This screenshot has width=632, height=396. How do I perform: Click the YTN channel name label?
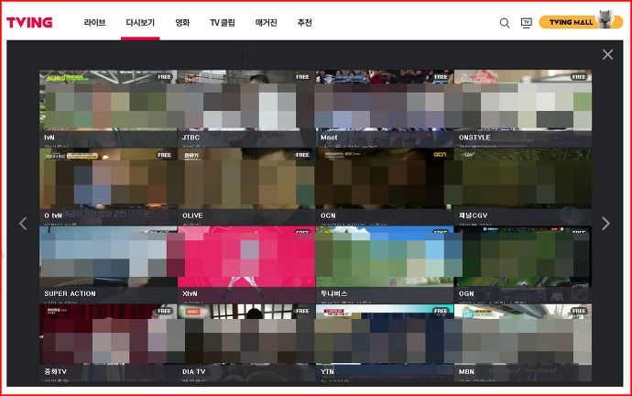click(327, 372)
